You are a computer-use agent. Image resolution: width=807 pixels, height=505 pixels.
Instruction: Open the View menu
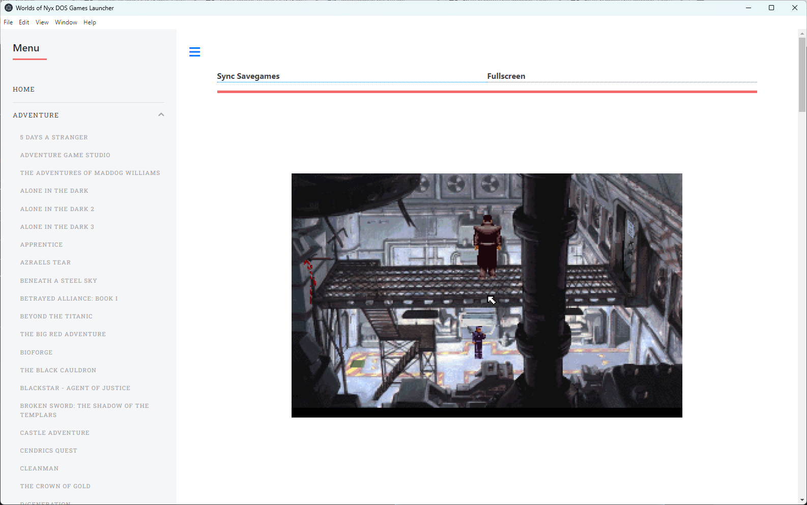point(42,22)
